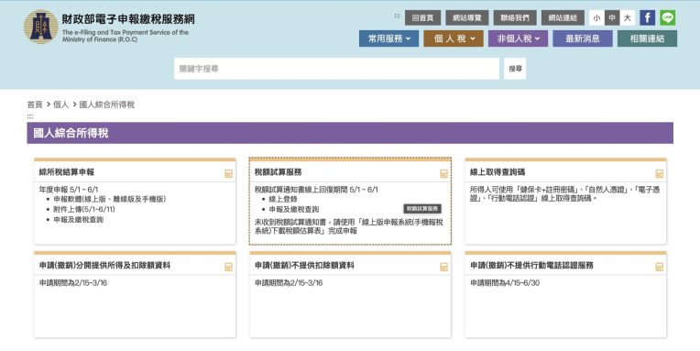Click the 搜尋 search button
This screenshot has height=351, width=700.
click(x=515, y=69)
